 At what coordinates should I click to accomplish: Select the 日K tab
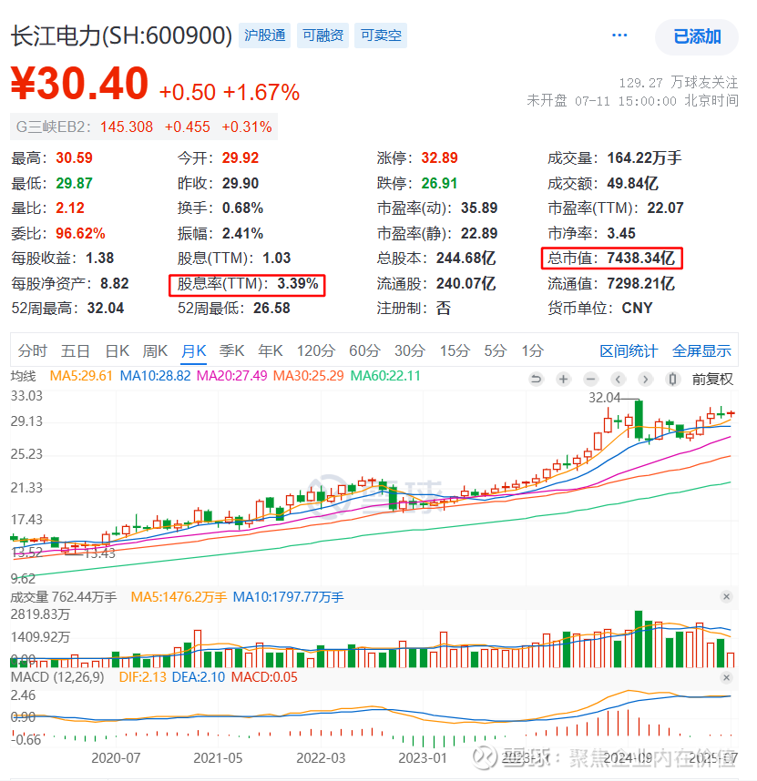pos(118,351)
